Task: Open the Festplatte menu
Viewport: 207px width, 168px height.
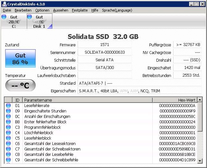Action: [80, 10]
